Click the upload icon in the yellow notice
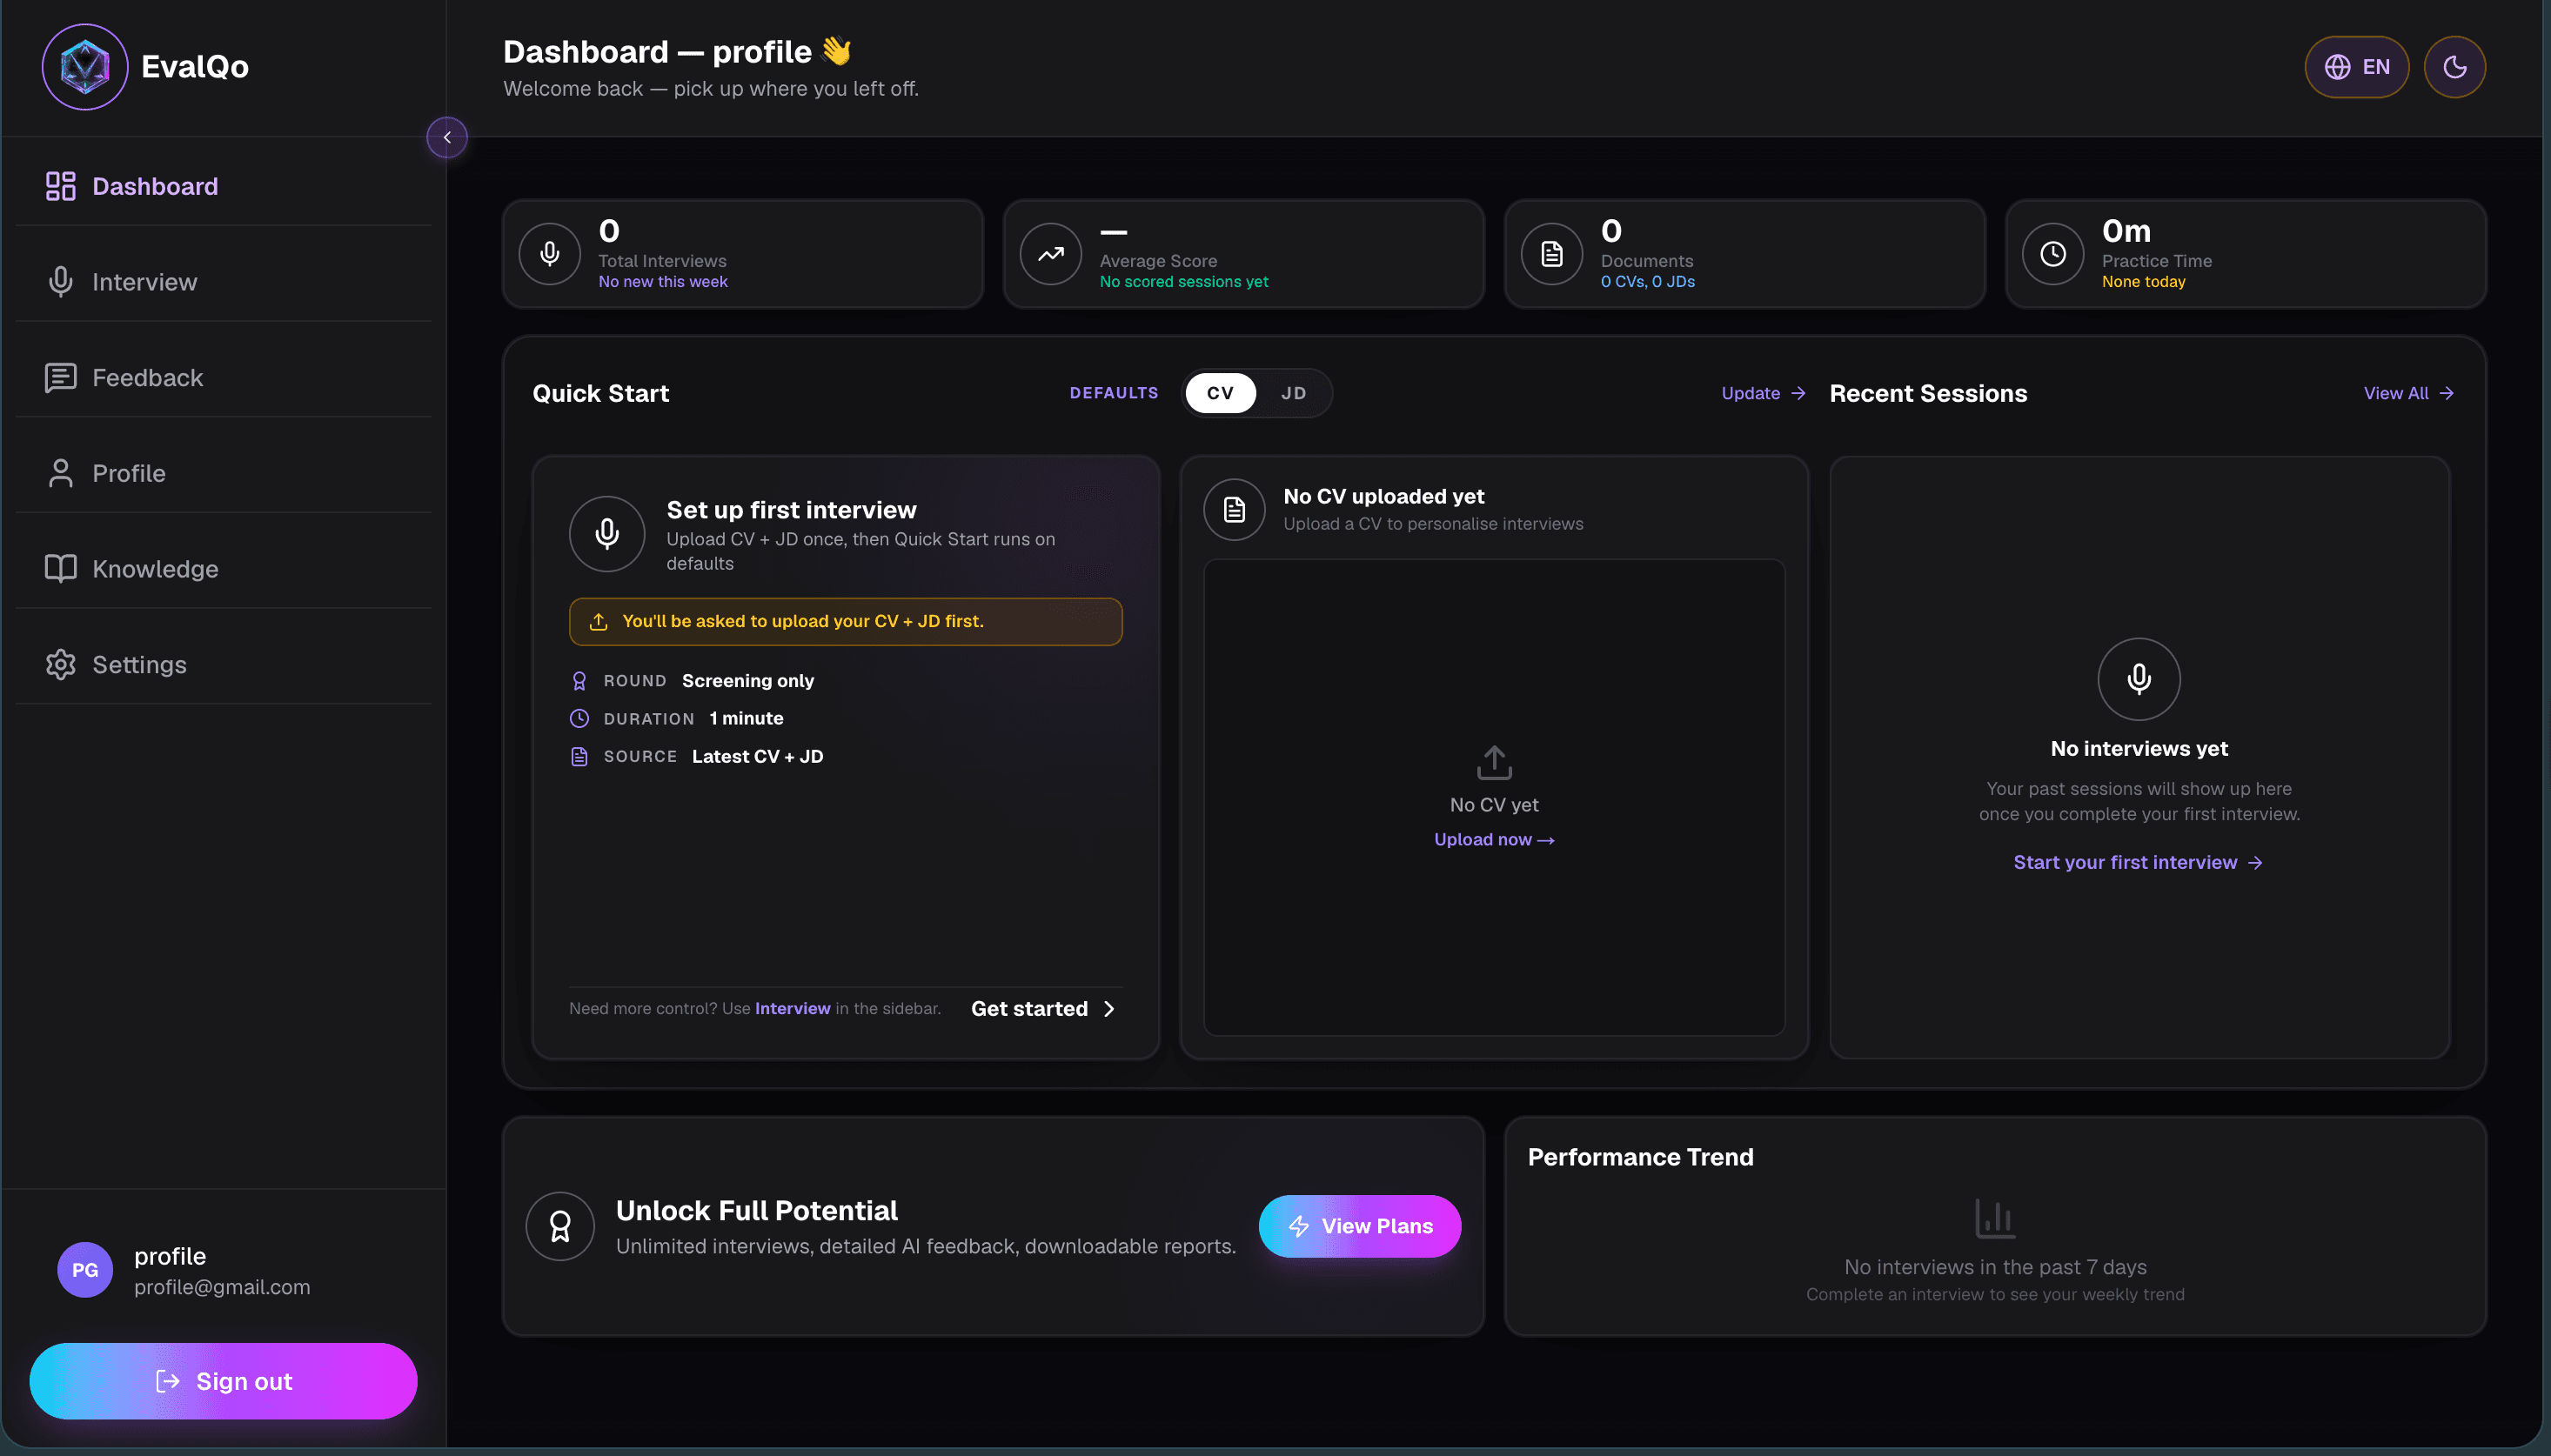Viewport: 2551px width, 1456px height. pyautogui.click(x=598, y=621)
